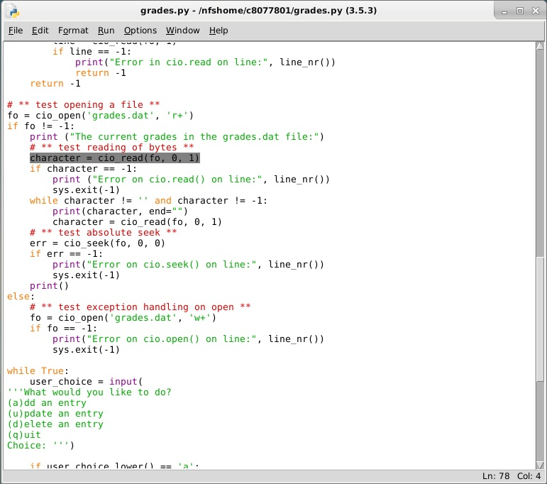
Task: Click the title text 'grades.py - /nfshome/c8077801/grades.py'
Action: (x=241, y=11)
